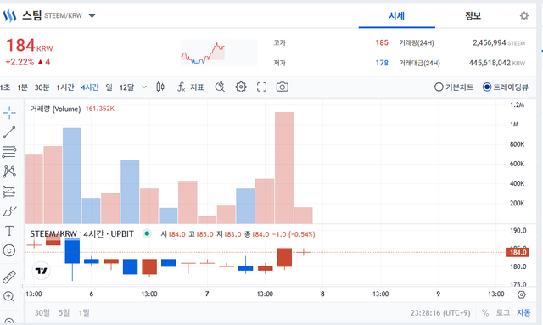Click the Steem coin logo

click(9, 15)
